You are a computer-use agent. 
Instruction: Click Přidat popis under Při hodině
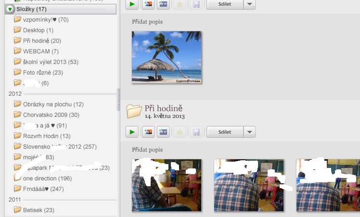pos(147,150)
